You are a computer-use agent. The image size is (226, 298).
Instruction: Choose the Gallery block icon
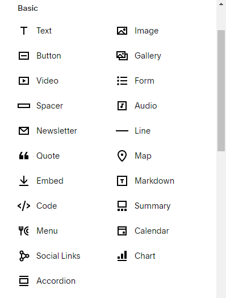[x=122, y=56]
